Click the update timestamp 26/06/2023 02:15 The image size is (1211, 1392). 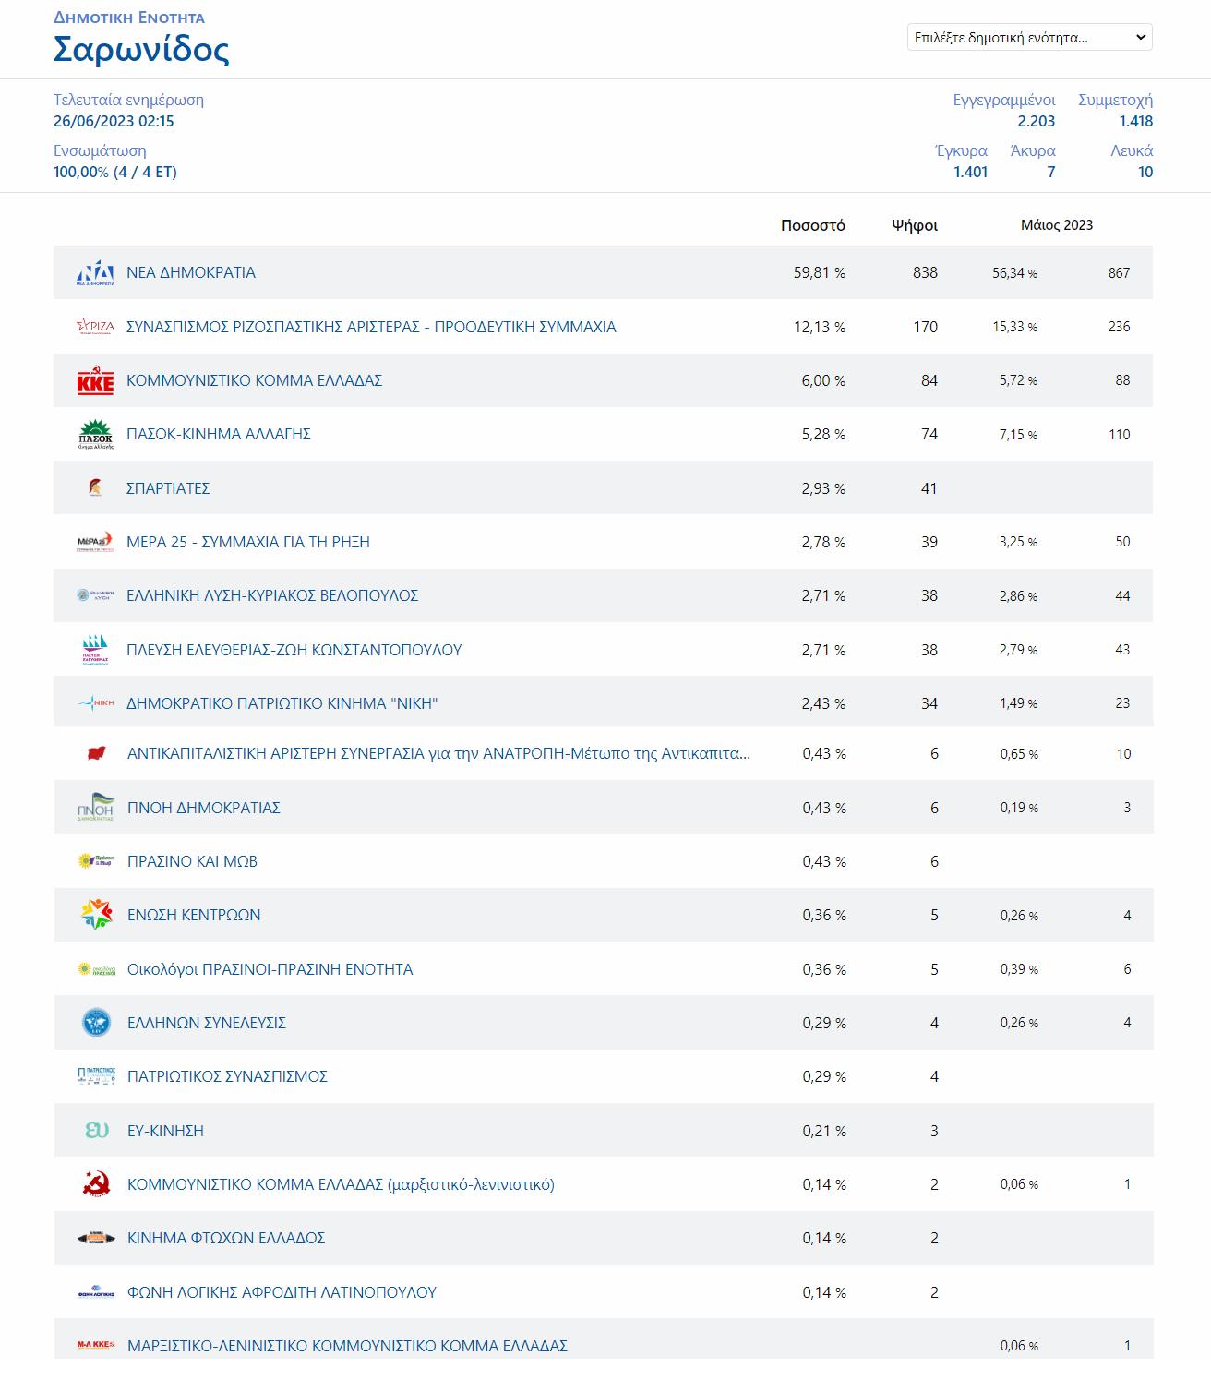[x=114, y=121]
